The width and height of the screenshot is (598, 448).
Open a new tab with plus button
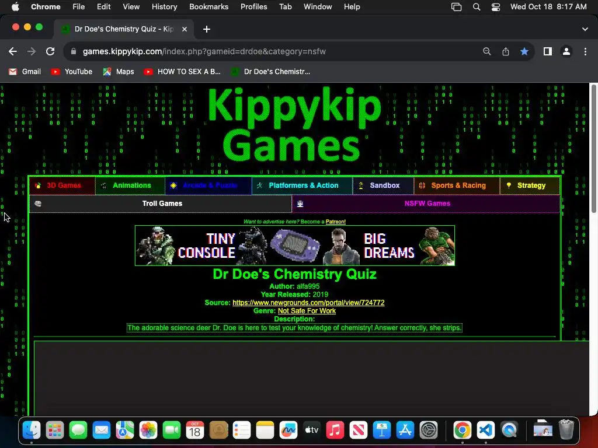[207, 29]
